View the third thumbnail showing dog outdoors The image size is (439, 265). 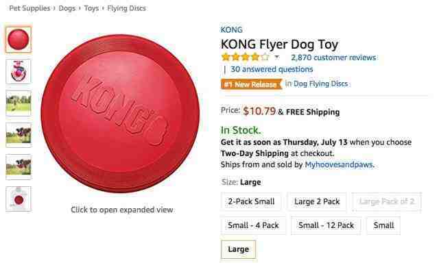pyautogui.click(x=19, y=103)
